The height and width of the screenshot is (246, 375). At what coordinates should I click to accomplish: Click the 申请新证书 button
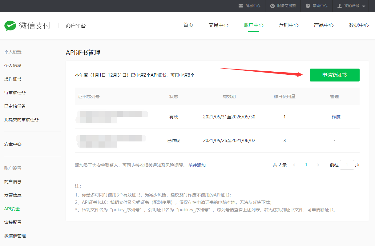coord(334,75)
